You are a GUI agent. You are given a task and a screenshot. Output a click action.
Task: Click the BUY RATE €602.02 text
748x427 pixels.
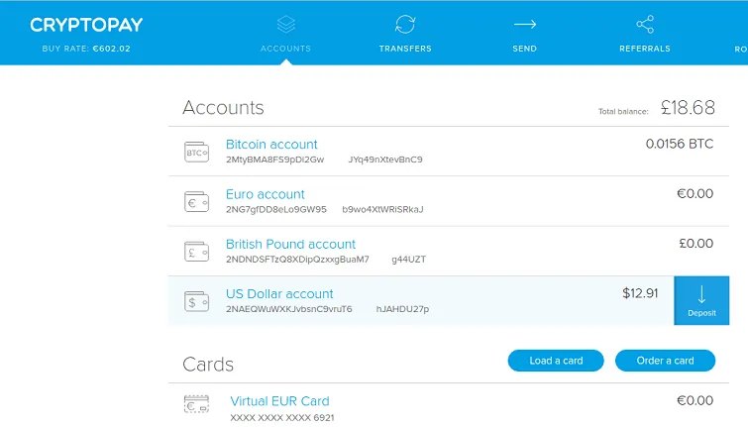[x=86, y=49]
